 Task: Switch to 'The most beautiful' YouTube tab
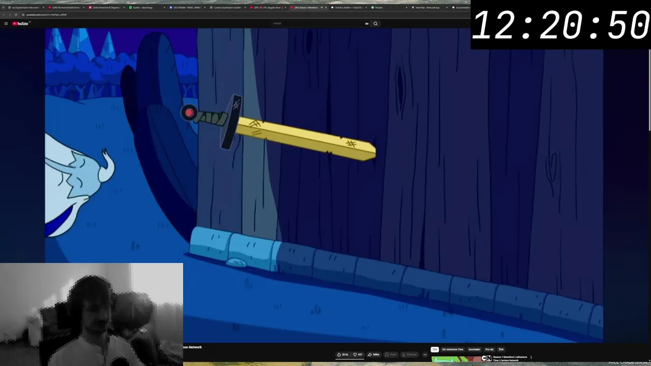[x=66, y=8]
